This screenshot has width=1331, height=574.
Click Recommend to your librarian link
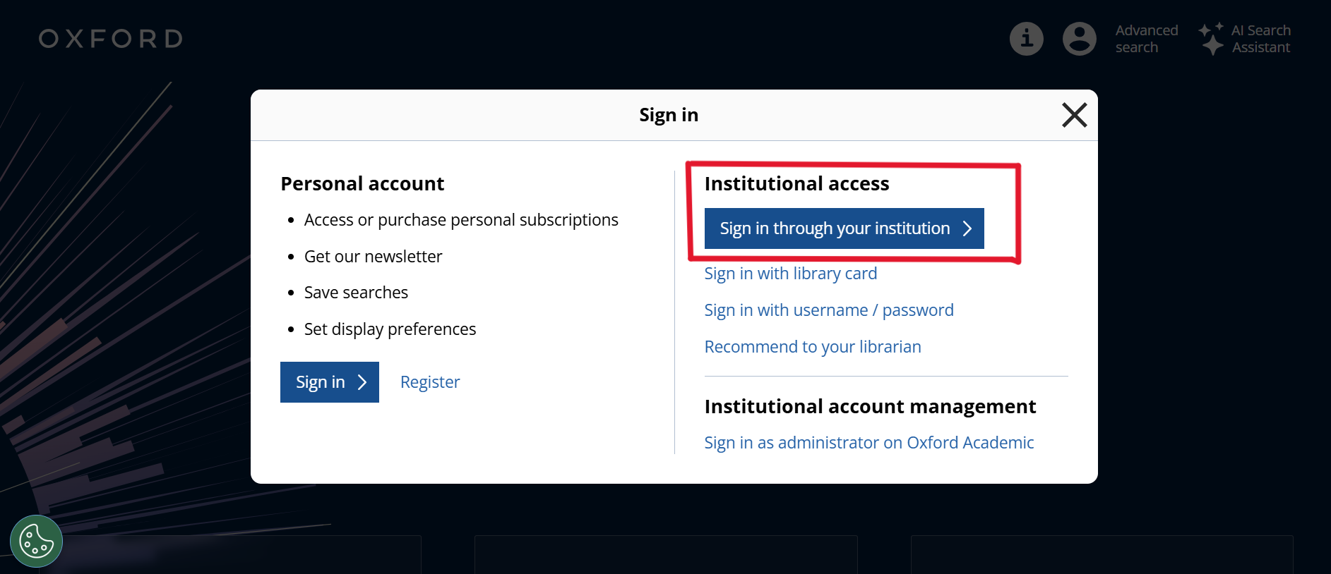pos(812,347)
